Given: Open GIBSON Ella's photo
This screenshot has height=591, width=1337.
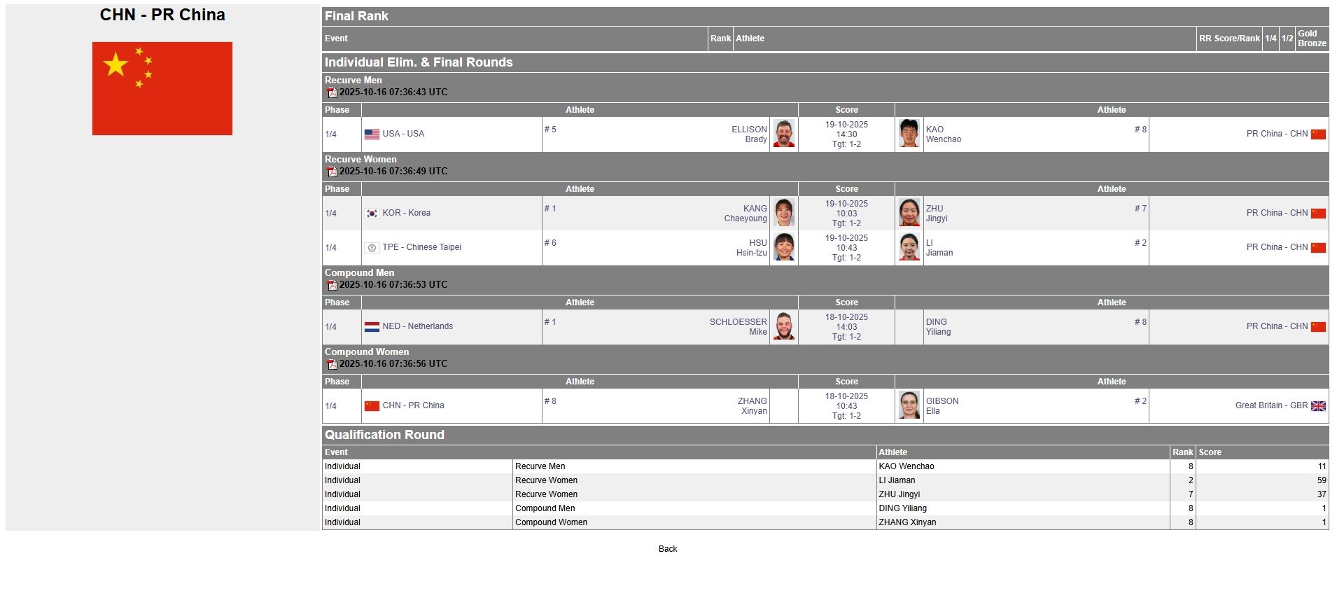Looking at the screenshot, I should coord(909,405).
